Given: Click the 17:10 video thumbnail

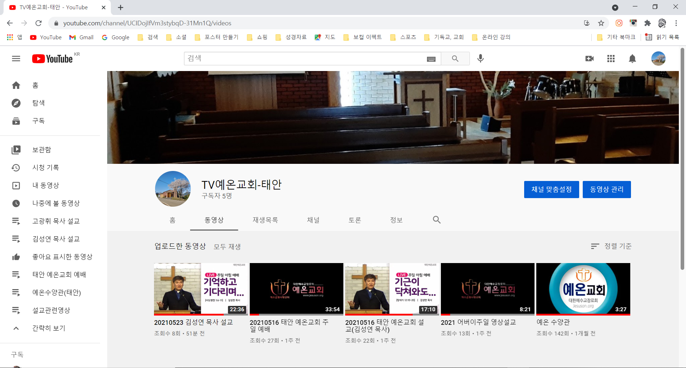Looking at the screenshot, I should coord(392,289).
